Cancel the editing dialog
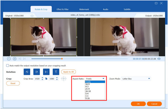The width and height of the screenshot is (168, 109). pyautogui.click(x=154, y=104)
